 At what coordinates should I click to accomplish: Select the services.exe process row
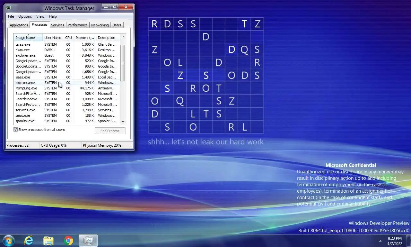pos(67,110)
